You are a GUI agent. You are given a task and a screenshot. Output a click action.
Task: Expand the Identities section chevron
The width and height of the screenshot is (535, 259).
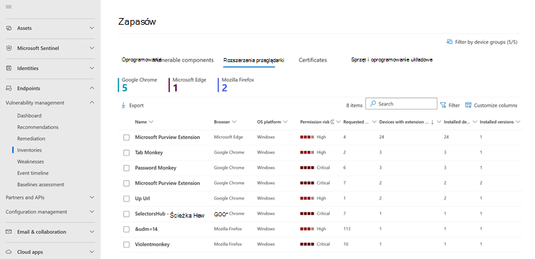[92, 68]
